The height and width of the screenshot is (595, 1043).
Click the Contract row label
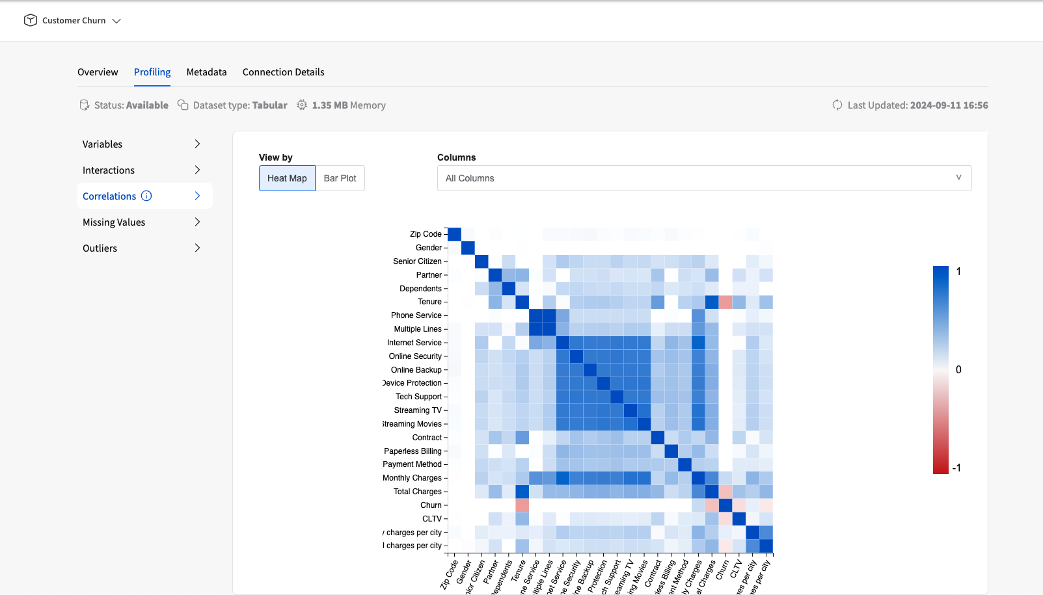click(x=427, y=438)
